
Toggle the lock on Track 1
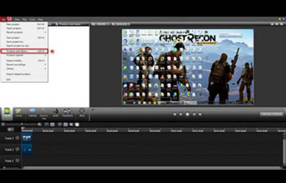(x=18, y=138)
